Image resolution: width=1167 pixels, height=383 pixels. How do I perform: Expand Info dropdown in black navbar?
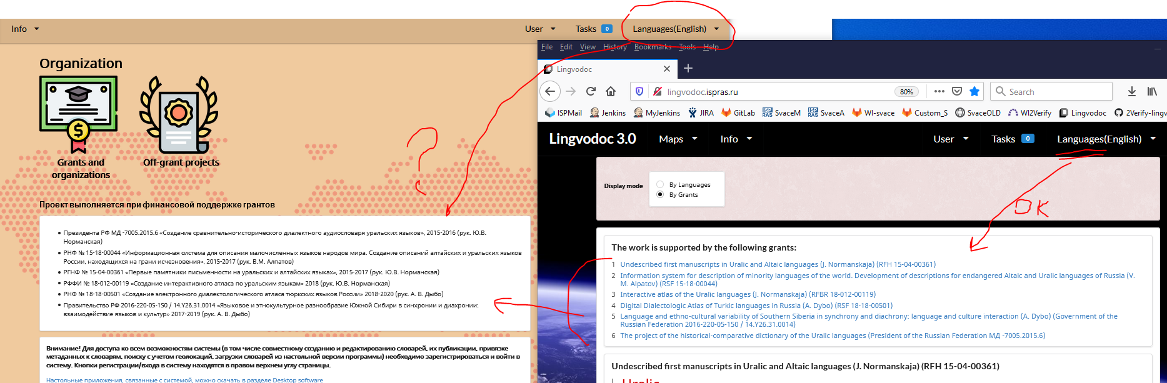736,139
